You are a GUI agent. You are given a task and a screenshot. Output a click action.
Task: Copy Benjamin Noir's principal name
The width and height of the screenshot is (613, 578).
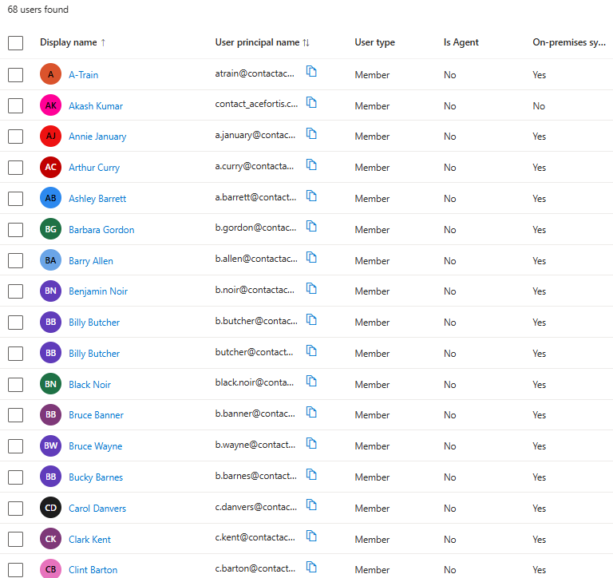pyautogui.click(x=311, y=289)
